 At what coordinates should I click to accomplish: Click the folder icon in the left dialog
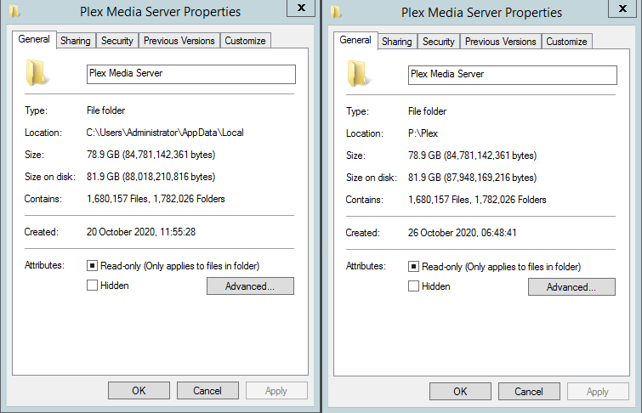tap(36, 73)
